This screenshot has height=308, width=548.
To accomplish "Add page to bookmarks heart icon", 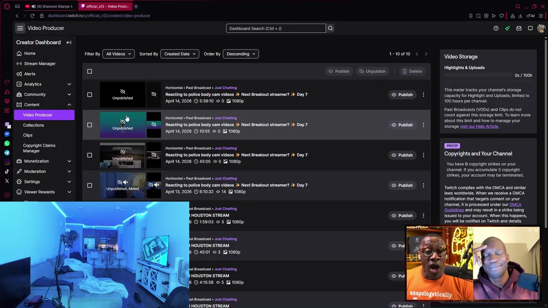I will click(x=502, y=16).
